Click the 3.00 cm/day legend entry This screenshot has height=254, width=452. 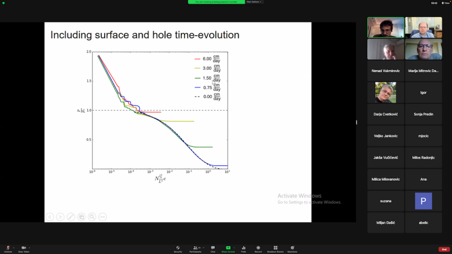click(207, 68)
